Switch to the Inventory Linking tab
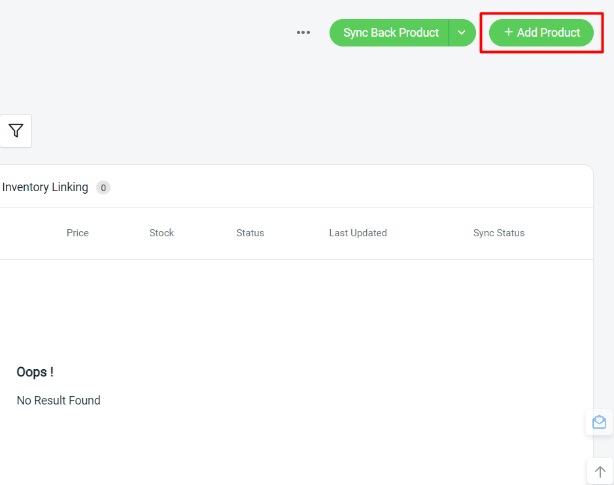 point(45,187)
